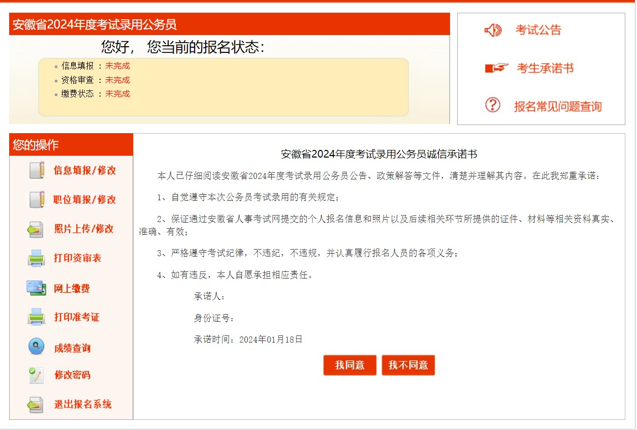Open the 报名常见问题查询 link
637x430 pixels.
(x=558, y=107)
